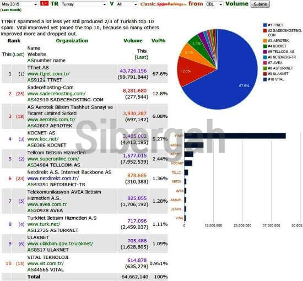The width and height of the screenshot is (303, 281).
Task: Open the All filter dropdown
Action: tap(127, 4)
